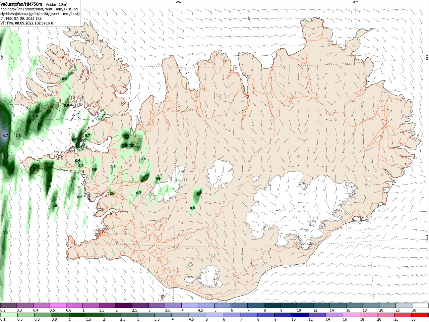Select the blue 9 swatch, bottom row
Viewport: 429px width, 322px height.
point(283,315)
